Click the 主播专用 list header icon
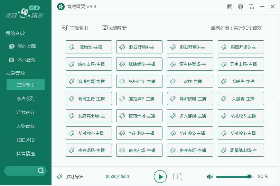This screenshot has width=280, height=186. click(x=65, y=28)
